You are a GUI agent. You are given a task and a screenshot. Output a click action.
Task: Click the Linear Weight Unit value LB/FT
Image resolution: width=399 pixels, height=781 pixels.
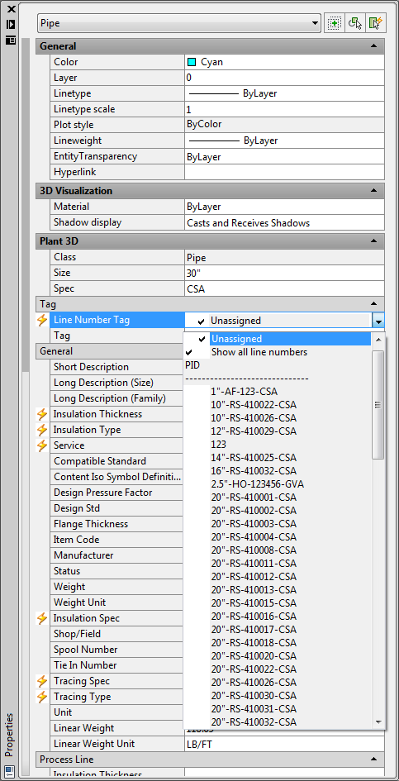(284, 744)
